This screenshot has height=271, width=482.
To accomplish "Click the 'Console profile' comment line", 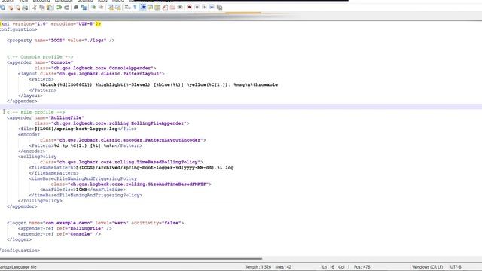I will (40, 57).
